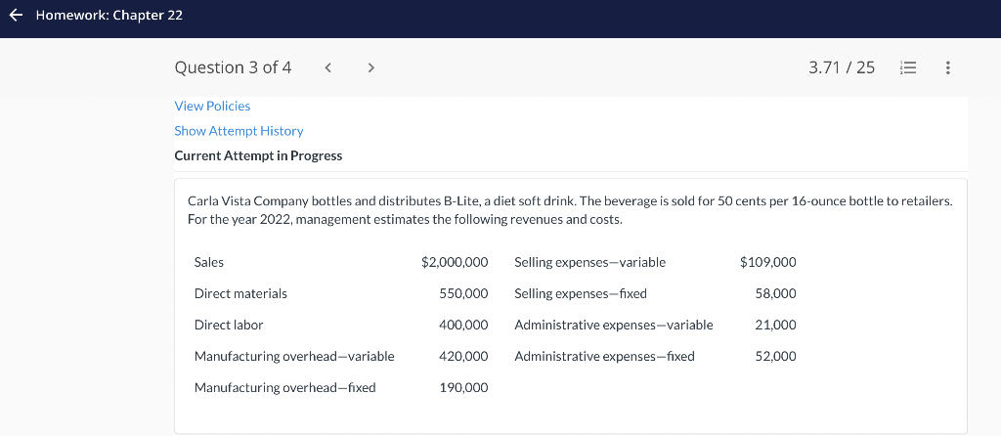Select the 52,000 administrative value
The image size is (1001, 436).
[x=775, y=356]
